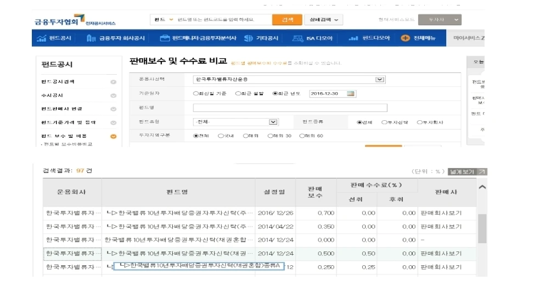Select 국내 investment region radio
Image resolution: width=545 pixels, height=302 pixels.
pyautogui.click(x=221, y=136)
